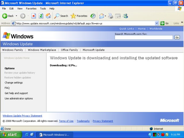
Task: Open Windows Update Privacy Statement link
Action: tap(22, 116)
